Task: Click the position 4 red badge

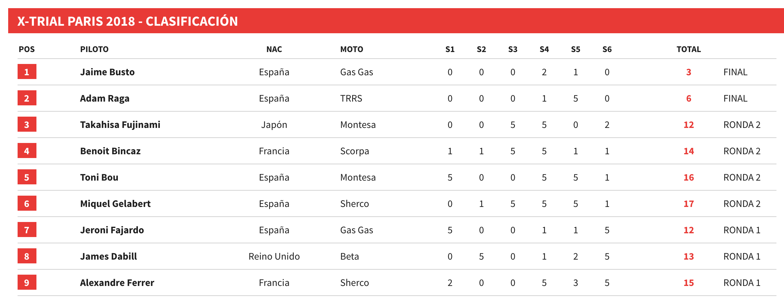Action: [27, 150]
